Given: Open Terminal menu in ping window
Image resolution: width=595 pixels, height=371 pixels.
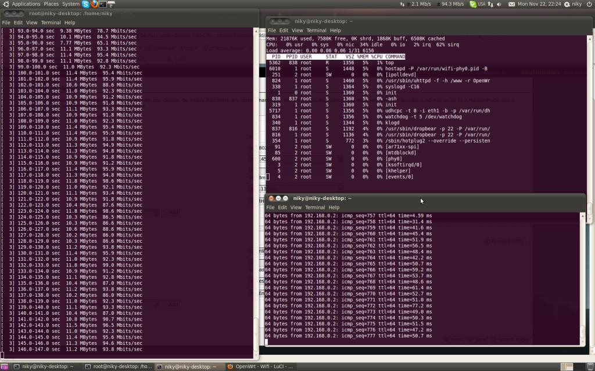Looking at the screenshot, I should pos(315,207).
